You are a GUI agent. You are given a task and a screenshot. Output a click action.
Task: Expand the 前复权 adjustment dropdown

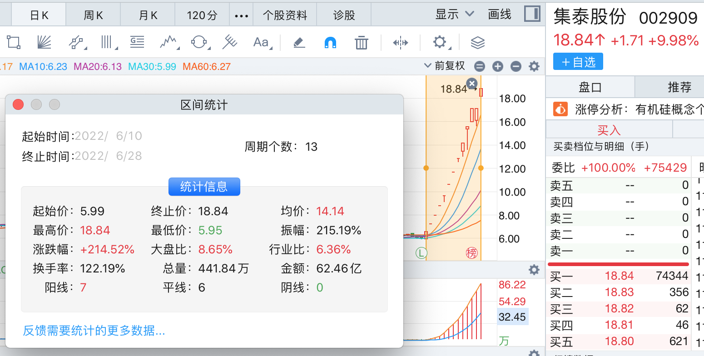(x=445, y=66)
